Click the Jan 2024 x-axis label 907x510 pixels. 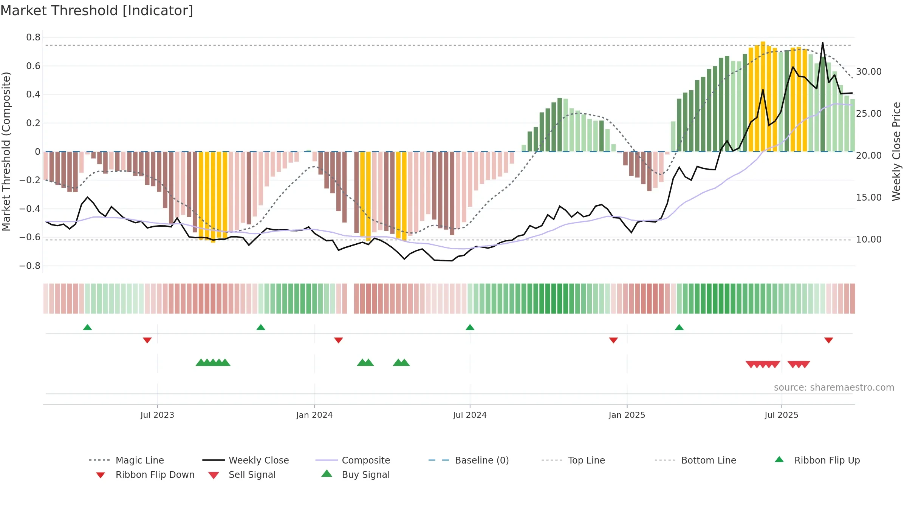pyautogui.click(x=314, y=415)
